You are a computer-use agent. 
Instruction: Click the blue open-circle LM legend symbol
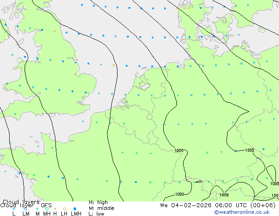pos(25,209)
